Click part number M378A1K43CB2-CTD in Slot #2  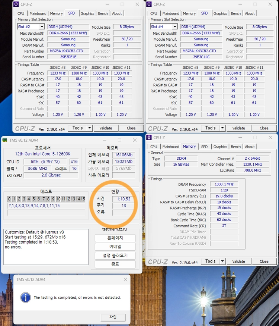pyautogui.click(x=68, y=51)
